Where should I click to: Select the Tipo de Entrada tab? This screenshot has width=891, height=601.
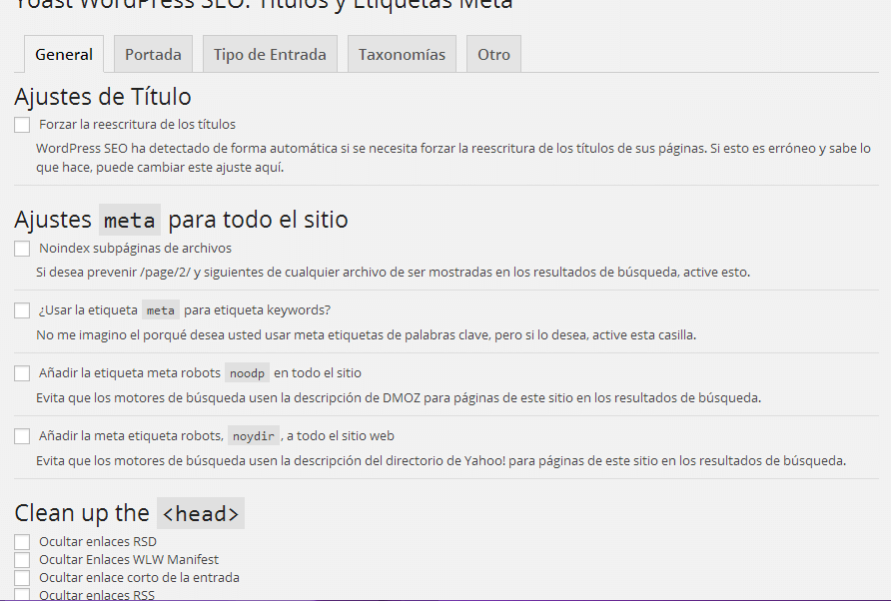[270, 55]
